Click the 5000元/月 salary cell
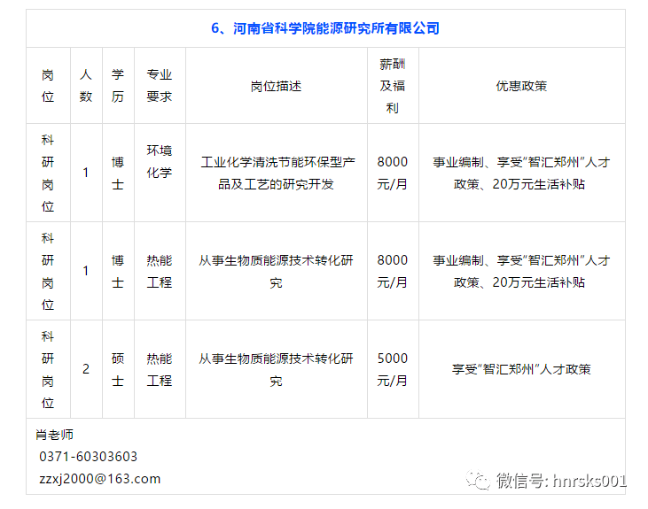Image resolution: width=648 pixels, height=509 pixels. point(393,369)
